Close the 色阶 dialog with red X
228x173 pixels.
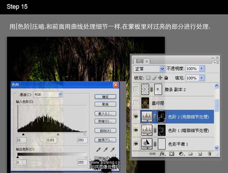116,85
